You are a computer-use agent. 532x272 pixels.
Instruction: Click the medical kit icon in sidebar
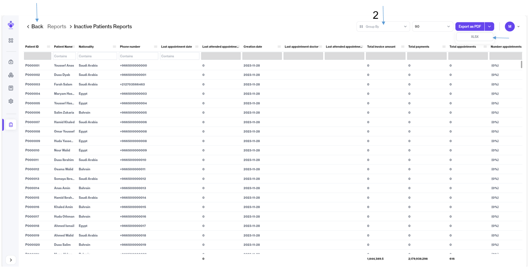(11, 62)
